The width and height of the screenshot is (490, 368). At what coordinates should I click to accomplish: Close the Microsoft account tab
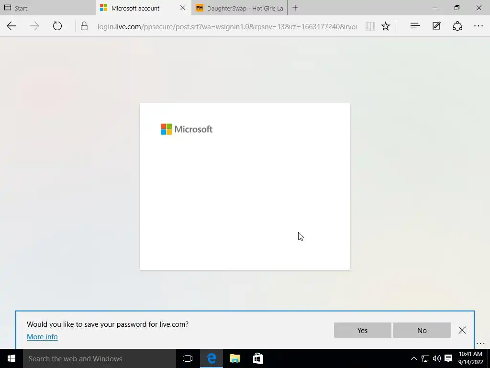[183, 8]
